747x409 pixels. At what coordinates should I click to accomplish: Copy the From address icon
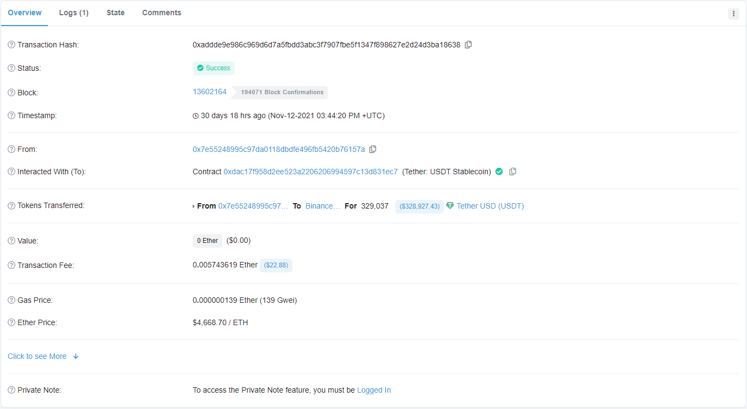pyautogui.click(x=373, y=149)
